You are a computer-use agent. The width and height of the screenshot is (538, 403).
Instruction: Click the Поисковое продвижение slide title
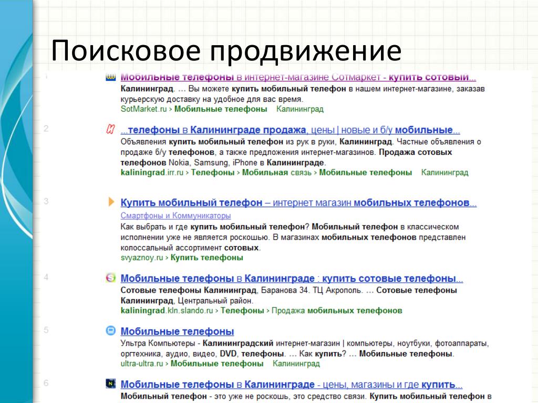pos(226,51)
